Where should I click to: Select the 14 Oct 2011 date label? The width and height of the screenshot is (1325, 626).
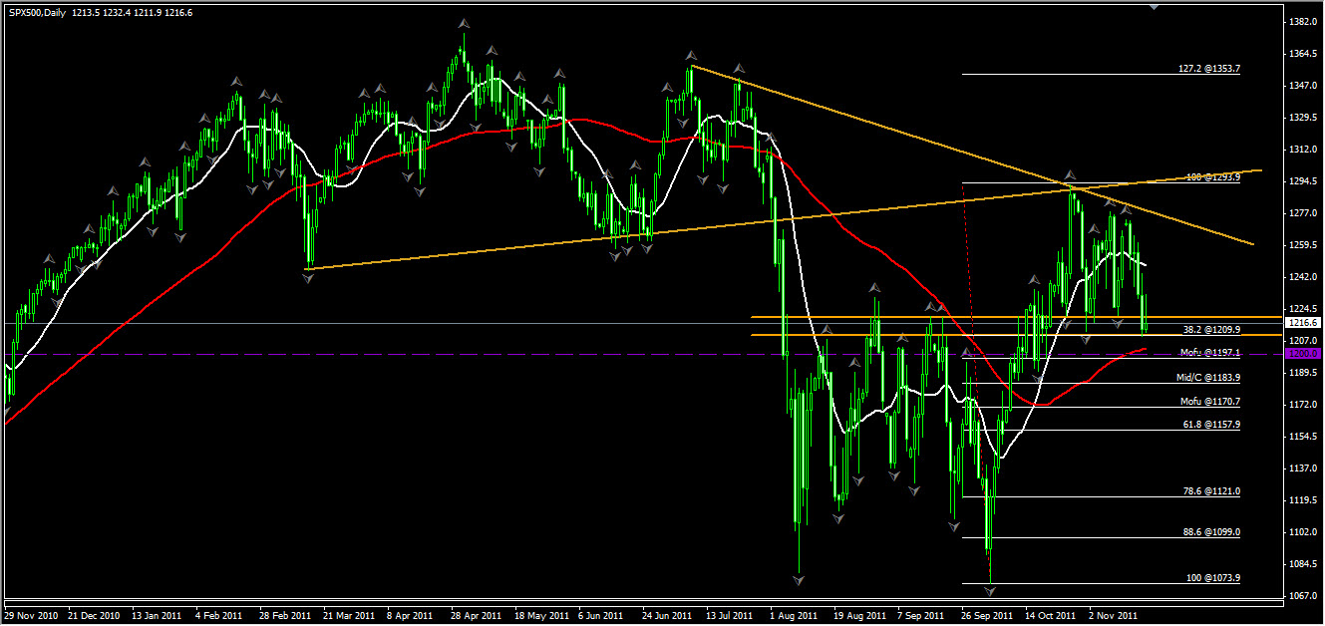[1052, 616]
